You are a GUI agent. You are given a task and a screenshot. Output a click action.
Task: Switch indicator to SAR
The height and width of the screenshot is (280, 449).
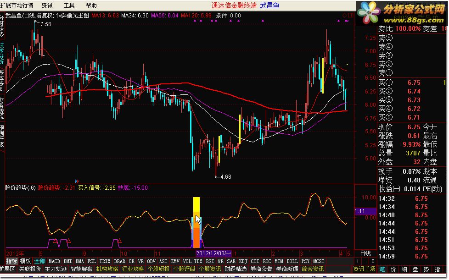[231, 261]
